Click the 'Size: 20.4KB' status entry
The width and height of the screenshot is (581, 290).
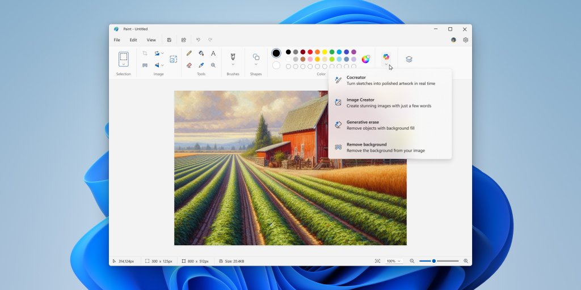pyautogui.click(x=231, y=261)
